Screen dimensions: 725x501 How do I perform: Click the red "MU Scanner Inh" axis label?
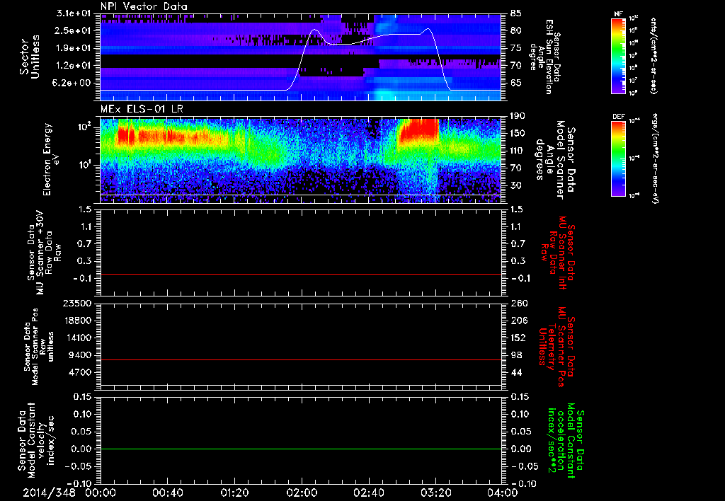click(559, 253)
